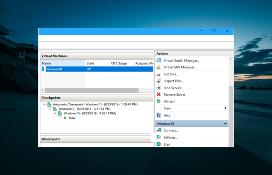
Task: Click the Windows10 virtual machine row icon
Action: point(43,69)
